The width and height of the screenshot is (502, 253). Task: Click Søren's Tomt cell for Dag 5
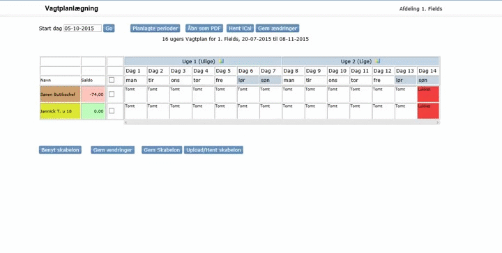tap(225, 94)
